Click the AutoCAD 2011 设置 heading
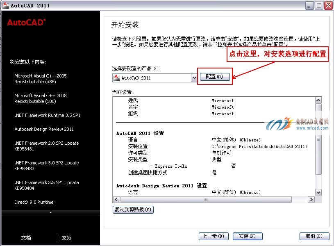 tap(140, 133)
